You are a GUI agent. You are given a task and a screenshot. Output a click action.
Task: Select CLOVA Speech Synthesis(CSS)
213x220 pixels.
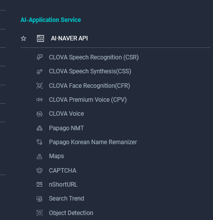point(90,71)
